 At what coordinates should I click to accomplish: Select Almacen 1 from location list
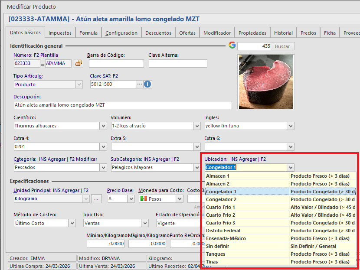(x=280, y=176)
